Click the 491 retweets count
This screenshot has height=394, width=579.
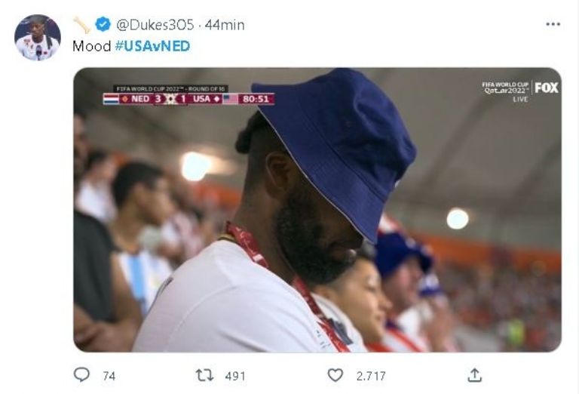(235, 376)
